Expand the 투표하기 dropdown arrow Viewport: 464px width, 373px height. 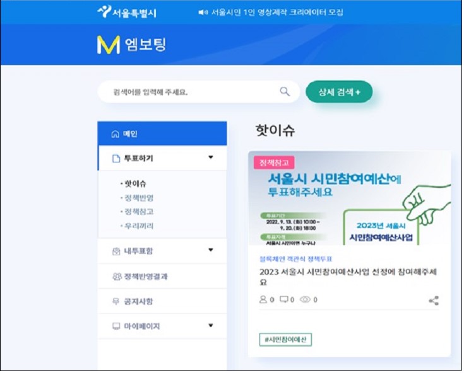211,157
